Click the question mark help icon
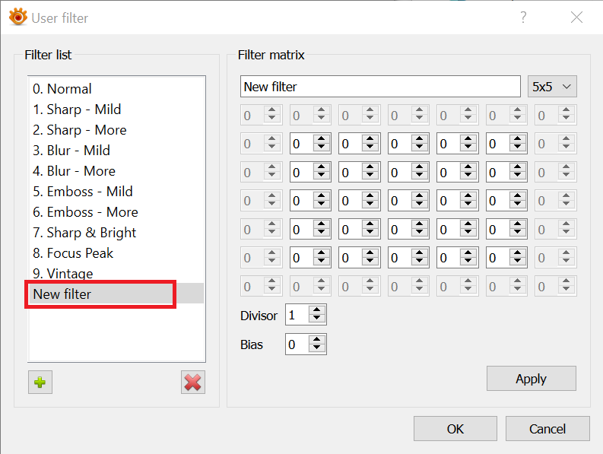 523,17
